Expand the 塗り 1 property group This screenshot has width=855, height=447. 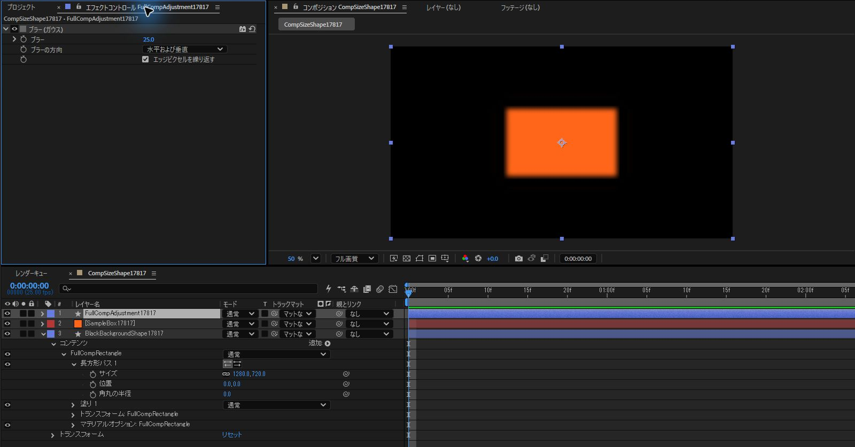pyautogui.click(x=73, y=405)
